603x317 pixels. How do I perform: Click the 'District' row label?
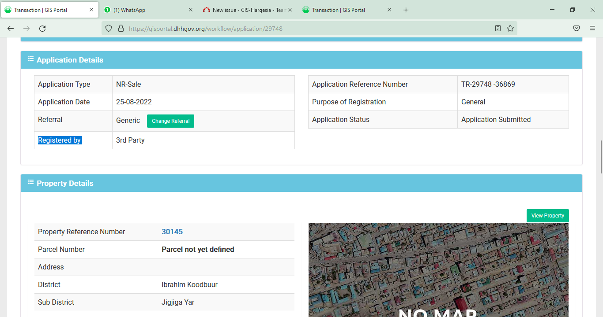click(x=49, y=284)
